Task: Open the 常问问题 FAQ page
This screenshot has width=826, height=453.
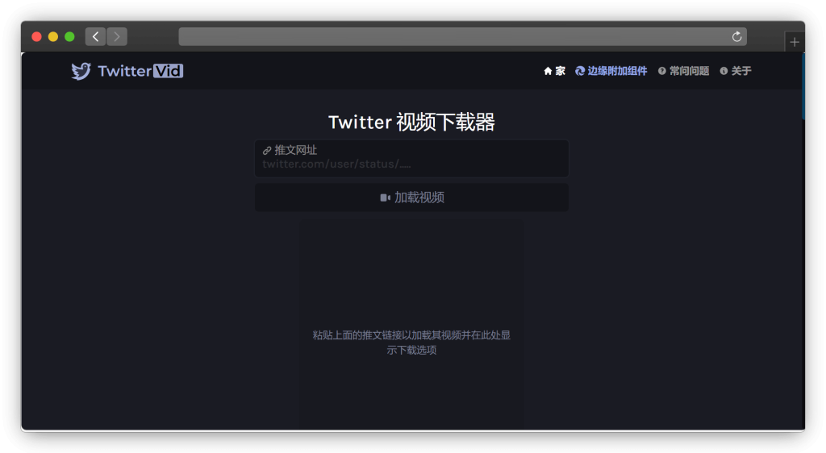Action: point(689,71)
